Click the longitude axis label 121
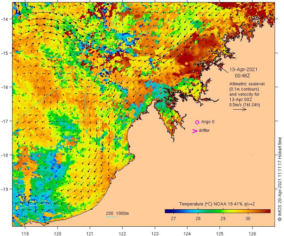The image size is (284, 236). click(x=90, y=234)
